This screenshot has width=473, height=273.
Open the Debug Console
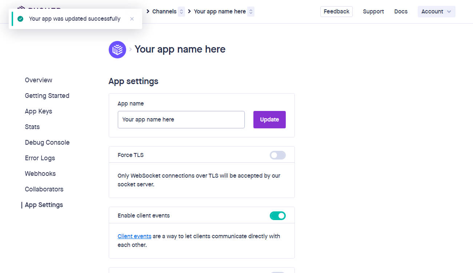click(47, 142)
